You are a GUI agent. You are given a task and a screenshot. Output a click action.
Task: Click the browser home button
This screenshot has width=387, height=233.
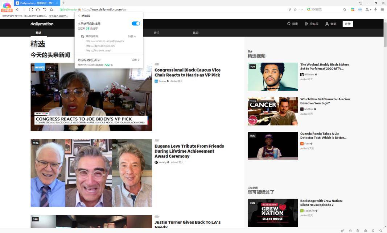point(38,9)
